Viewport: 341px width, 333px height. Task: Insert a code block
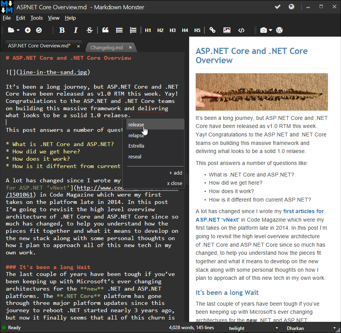(x=241, y=30)
